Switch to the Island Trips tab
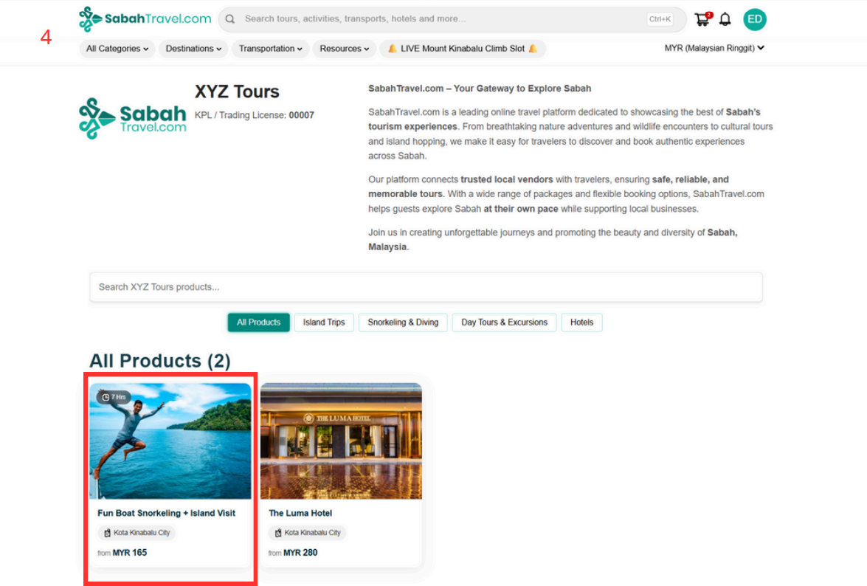This screenshot has height=586, width=867. pyautogui.click(x=324, y=323)
